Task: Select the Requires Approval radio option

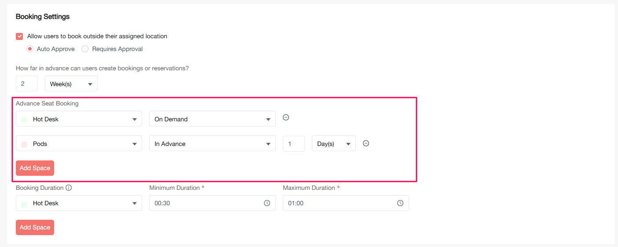Action: pos(85,49)
